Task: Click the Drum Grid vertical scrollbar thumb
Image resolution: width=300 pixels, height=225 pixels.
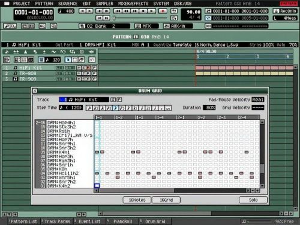Action: [262, 169]
